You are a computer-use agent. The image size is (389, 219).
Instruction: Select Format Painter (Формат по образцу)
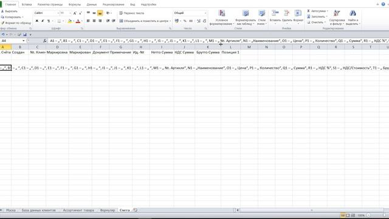point(16,23)
